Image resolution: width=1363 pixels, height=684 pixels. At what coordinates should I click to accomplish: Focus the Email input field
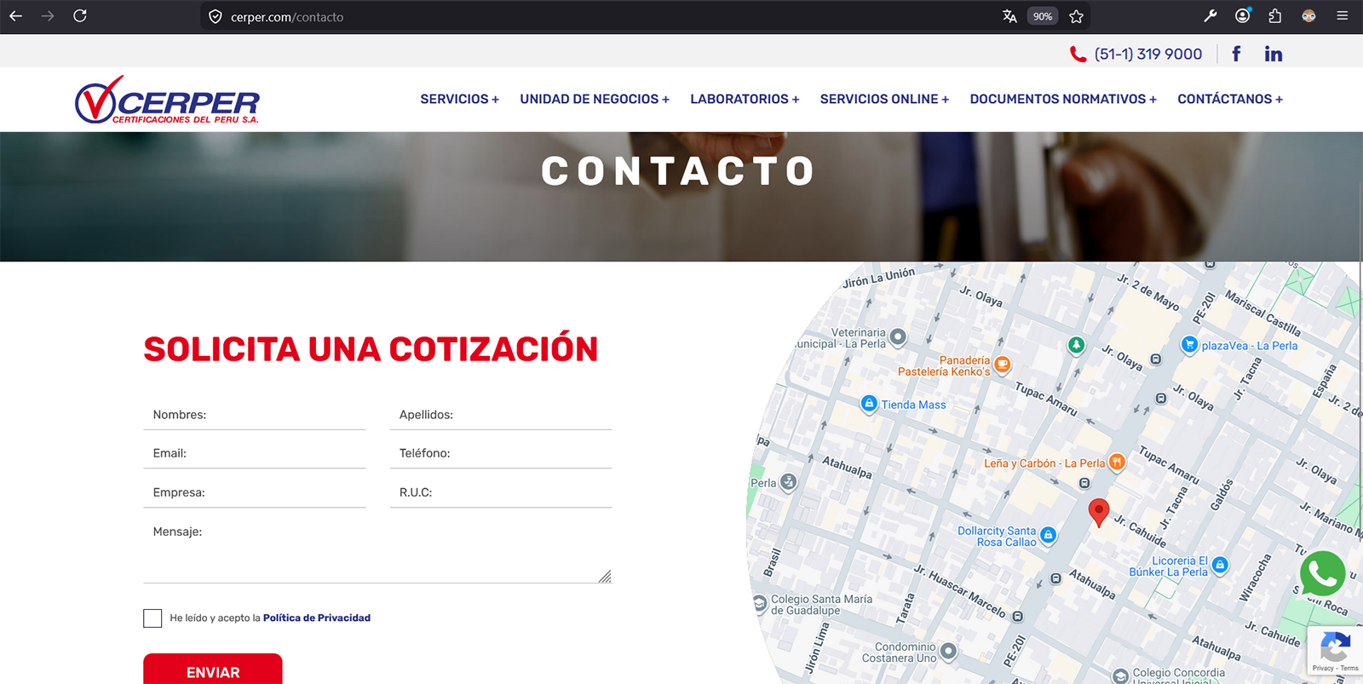(x=255, y=453)
